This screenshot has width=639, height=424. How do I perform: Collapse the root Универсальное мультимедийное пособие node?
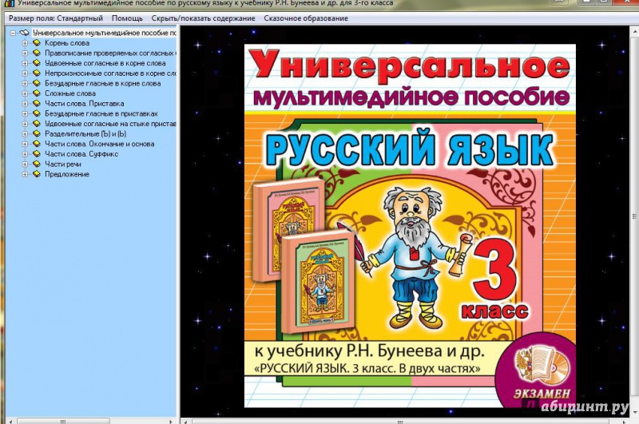[x=13, y=33]
